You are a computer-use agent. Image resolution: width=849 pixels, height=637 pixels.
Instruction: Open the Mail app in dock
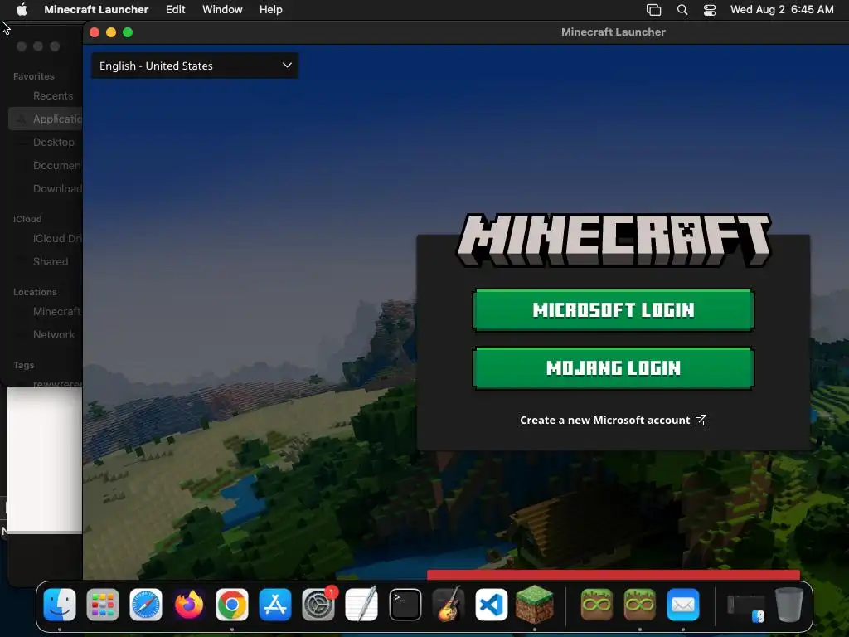coord(683,605)
